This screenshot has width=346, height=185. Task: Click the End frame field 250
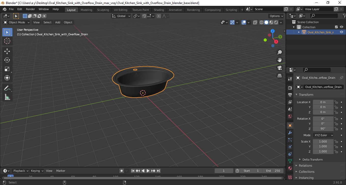pyautogui.click(x=273, y=171)
